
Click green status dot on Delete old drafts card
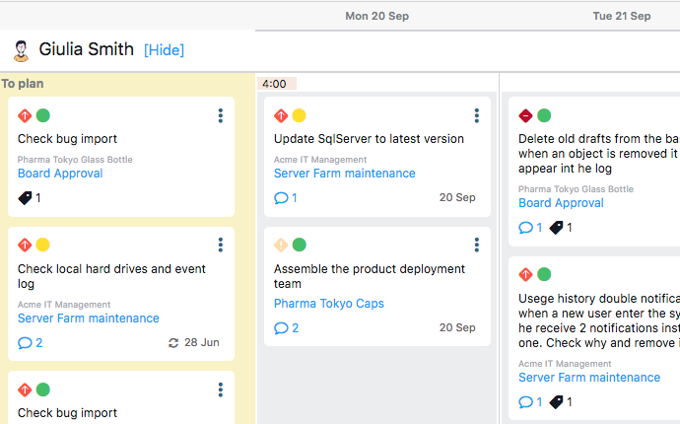[544, 115]
